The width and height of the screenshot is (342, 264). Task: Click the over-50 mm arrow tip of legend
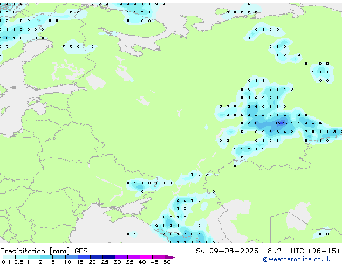171,257
